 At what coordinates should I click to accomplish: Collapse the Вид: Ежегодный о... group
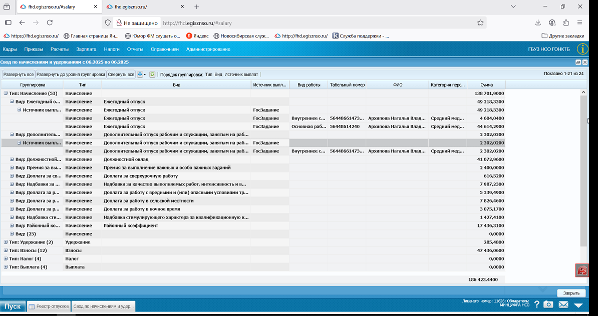coord(12,101)
